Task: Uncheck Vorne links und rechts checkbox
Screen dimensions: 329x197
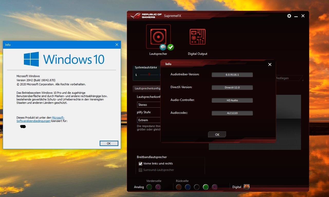Action: [x=140, y=163]
